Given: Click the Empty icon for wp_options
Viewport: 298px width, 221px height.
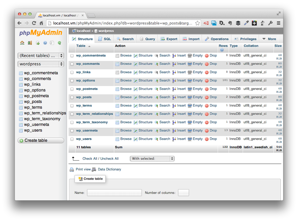Looking at the screenshot, I should tap(190, 81).
